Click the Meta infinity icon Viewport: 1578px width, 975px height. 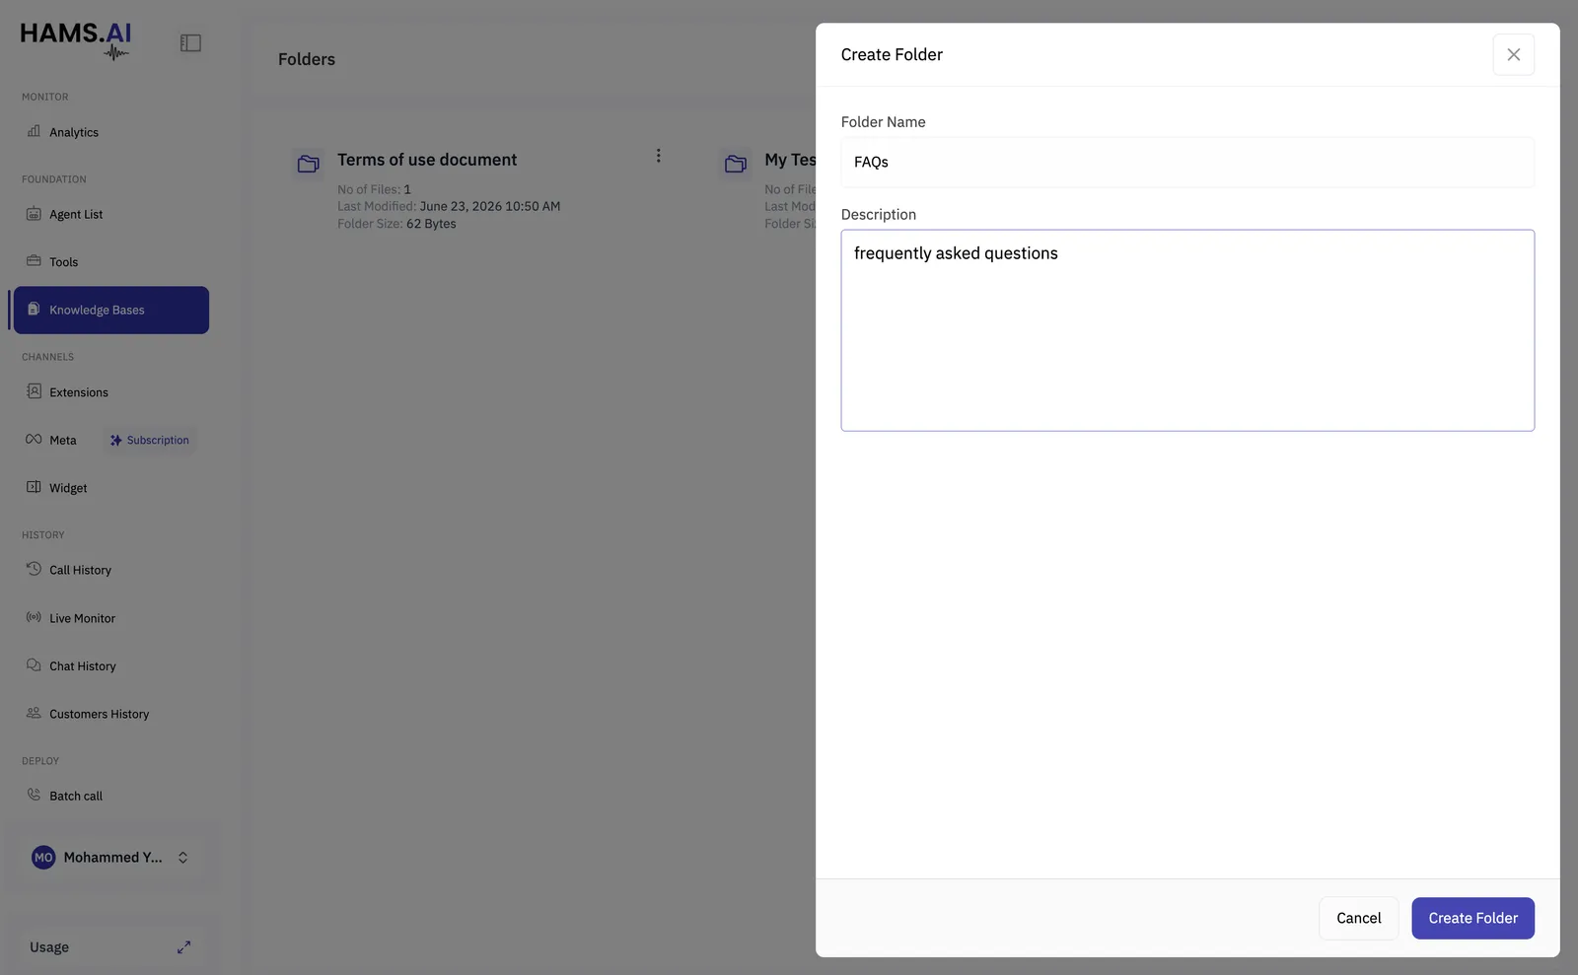(x=34, y=440)
